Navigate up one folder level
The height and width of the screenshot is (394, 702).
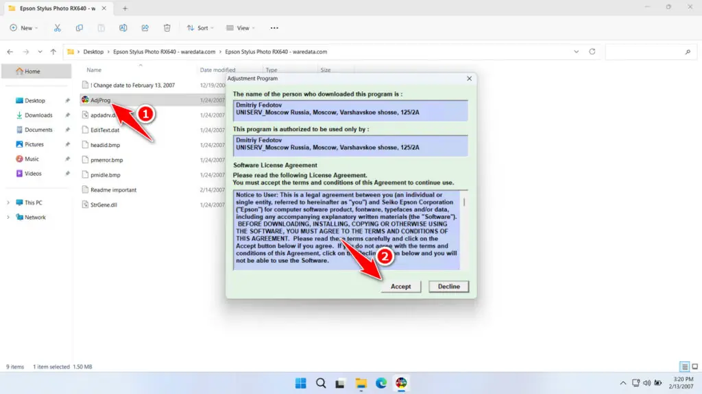click(53, 51)
